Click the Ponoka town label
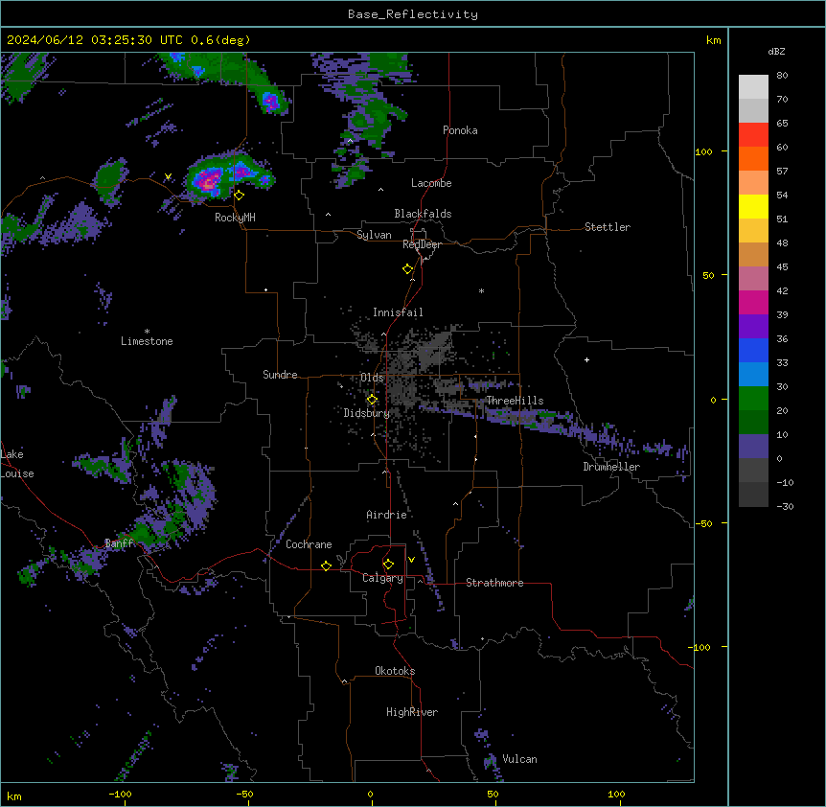This screenshot has width=826, height=807. [460, 130]
